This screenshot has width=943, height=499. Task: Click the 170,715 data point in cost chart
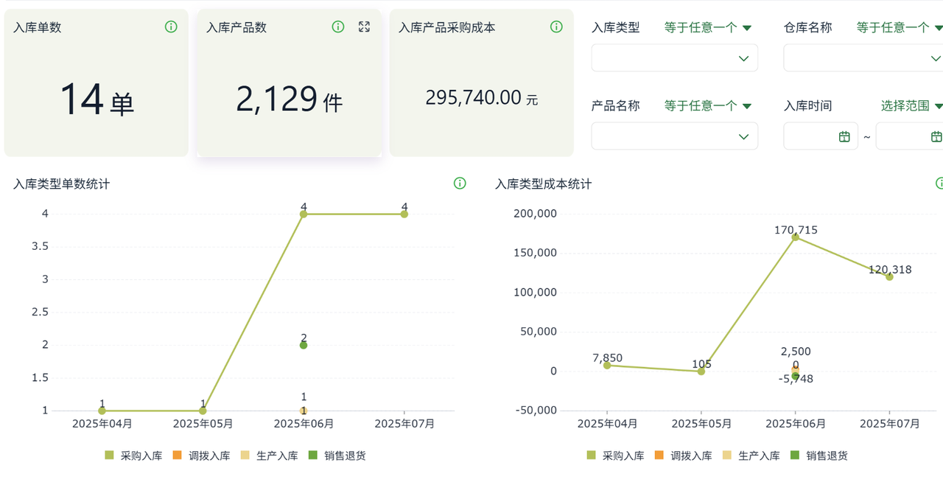[796, 237]
